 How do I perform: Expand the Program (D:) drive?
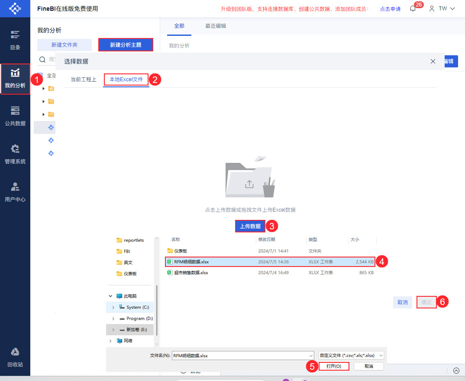click(113, 319)
